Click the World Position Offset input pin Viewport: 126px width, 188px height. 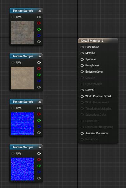coord(82,96)
